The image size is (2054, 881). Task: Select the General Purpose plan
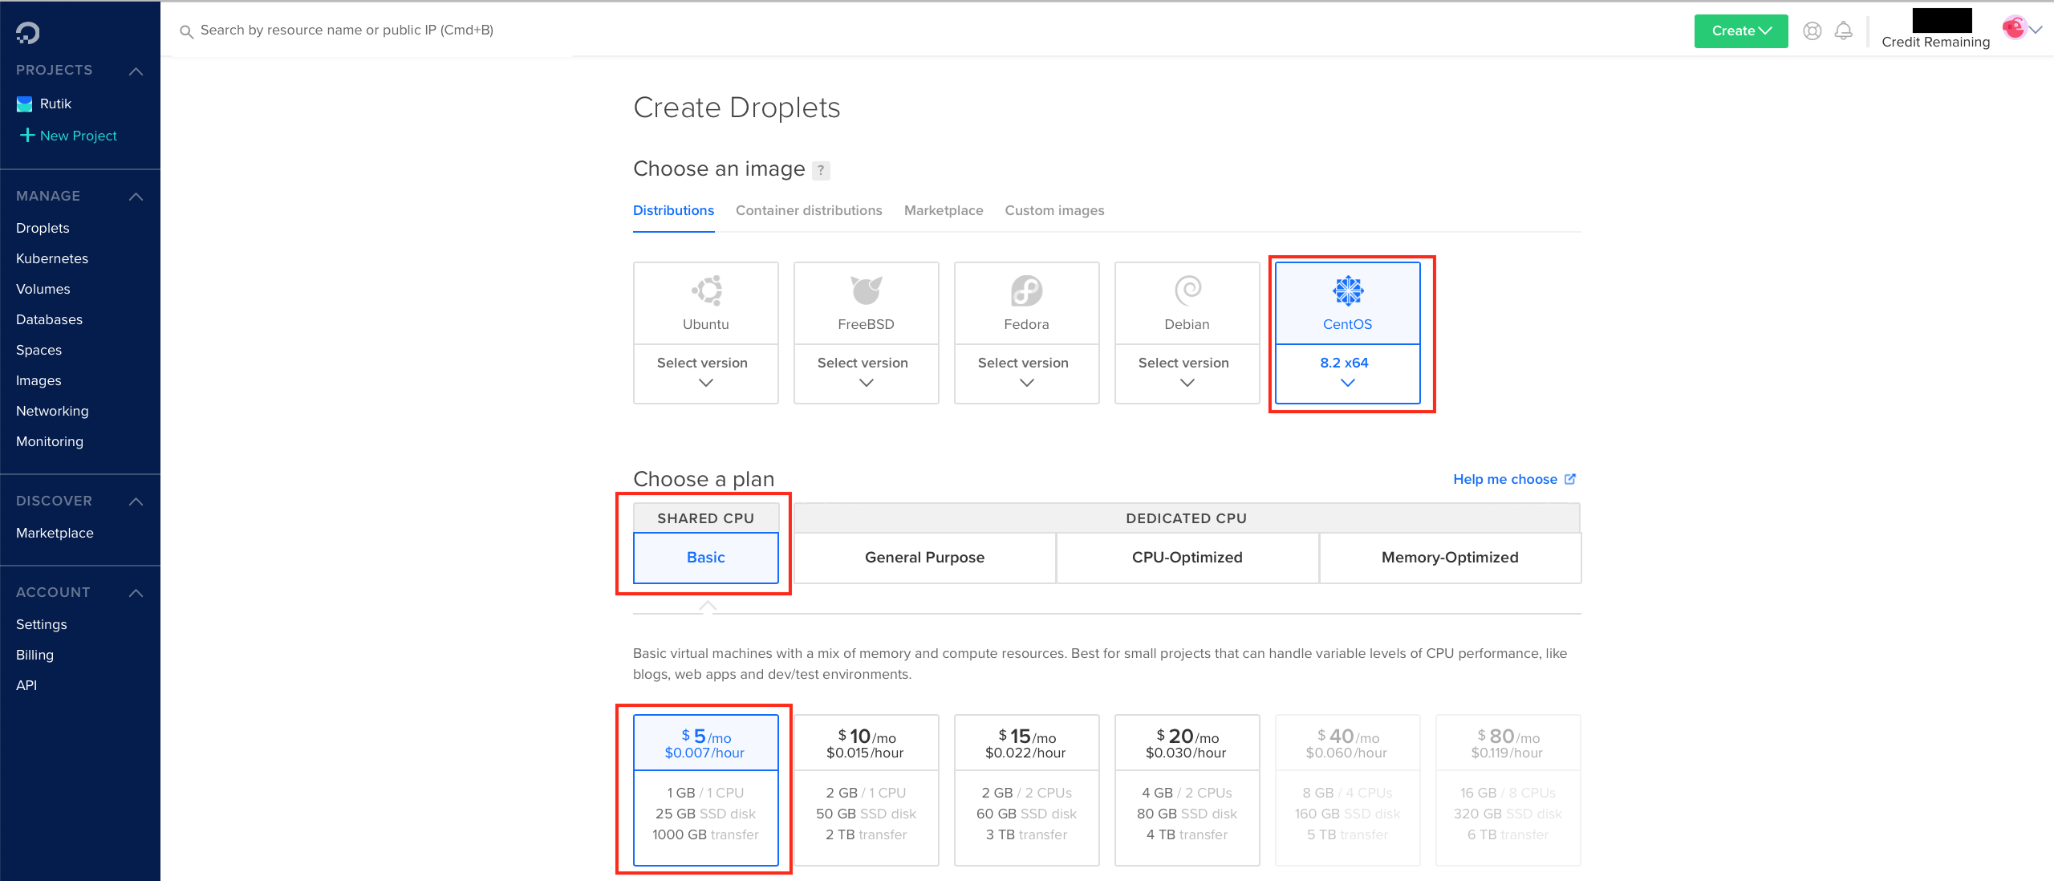[924, 558]
